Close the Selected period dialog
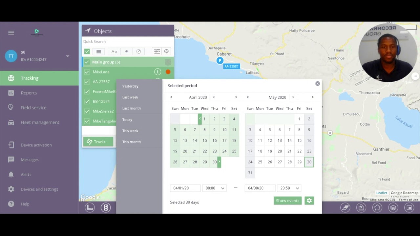The width and height of the screenshot is (420, 236). point(318,84)
